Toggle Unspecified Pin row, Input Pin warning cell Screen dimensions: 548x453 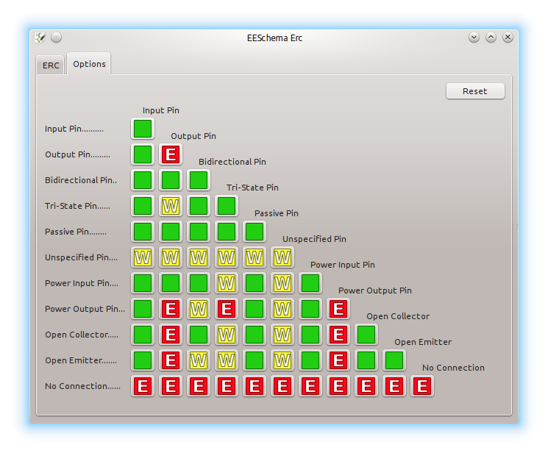point(143,257)
